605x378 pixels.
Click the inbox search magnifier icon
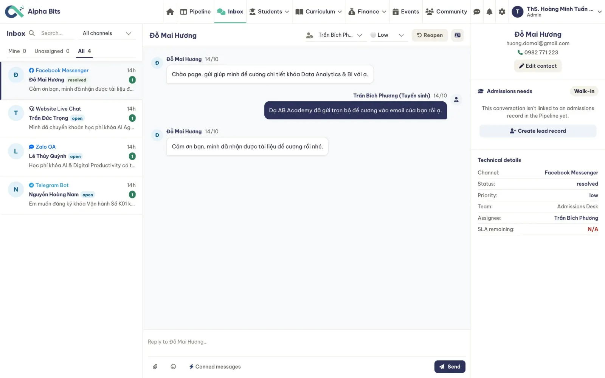[x=32, y=33]
